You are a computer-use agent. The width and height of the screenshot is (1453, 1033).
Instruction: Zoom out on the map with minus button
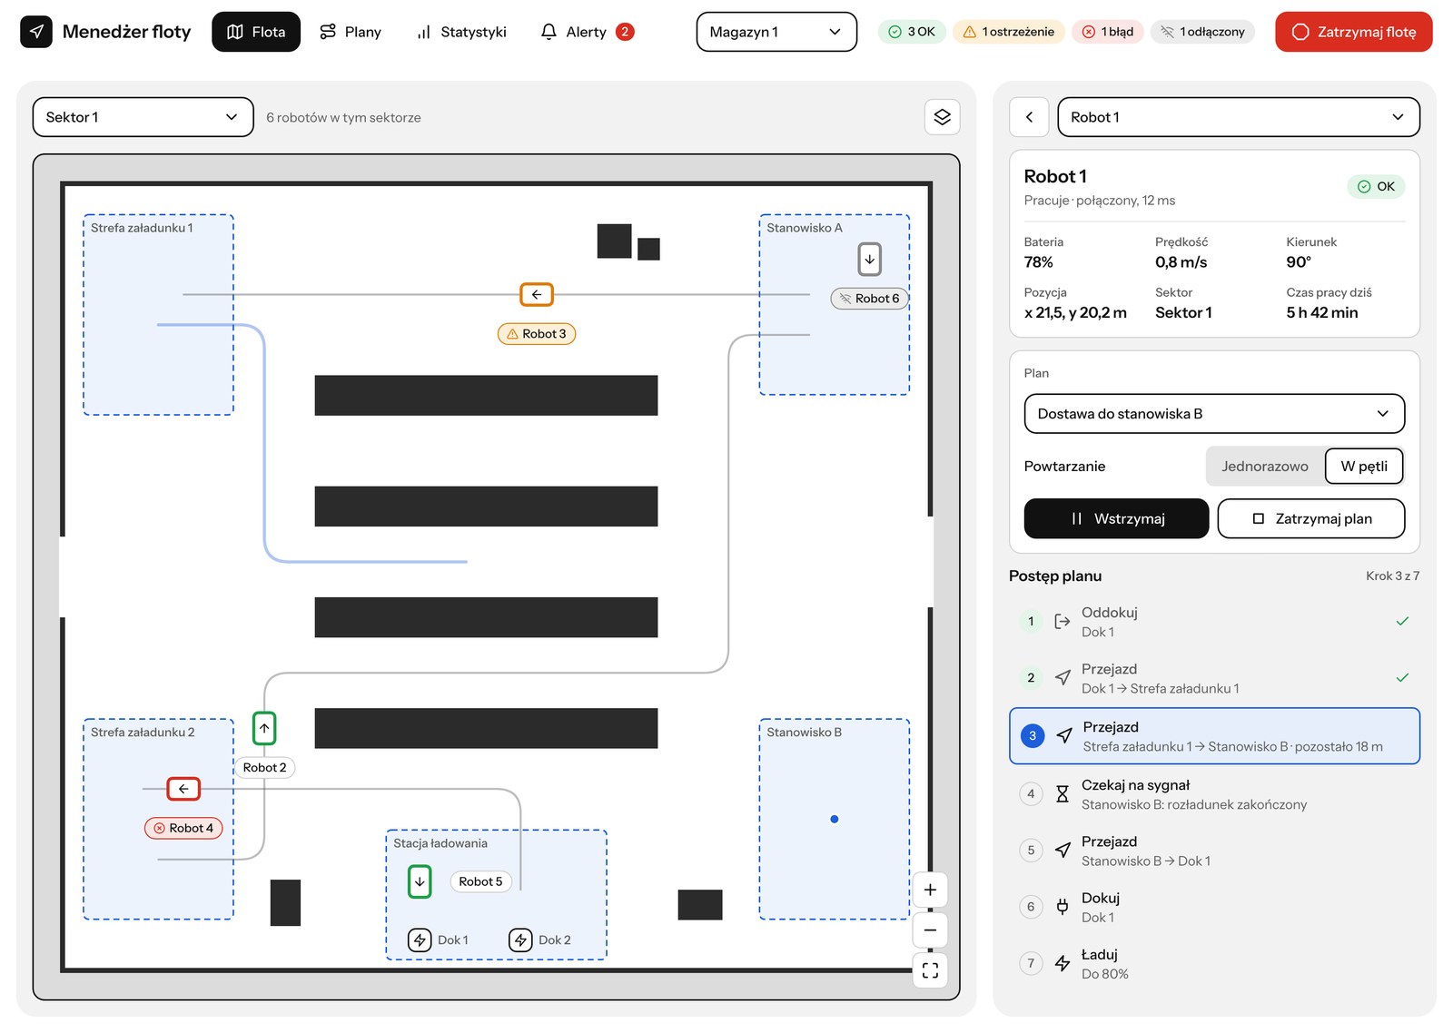click(930, 930)
